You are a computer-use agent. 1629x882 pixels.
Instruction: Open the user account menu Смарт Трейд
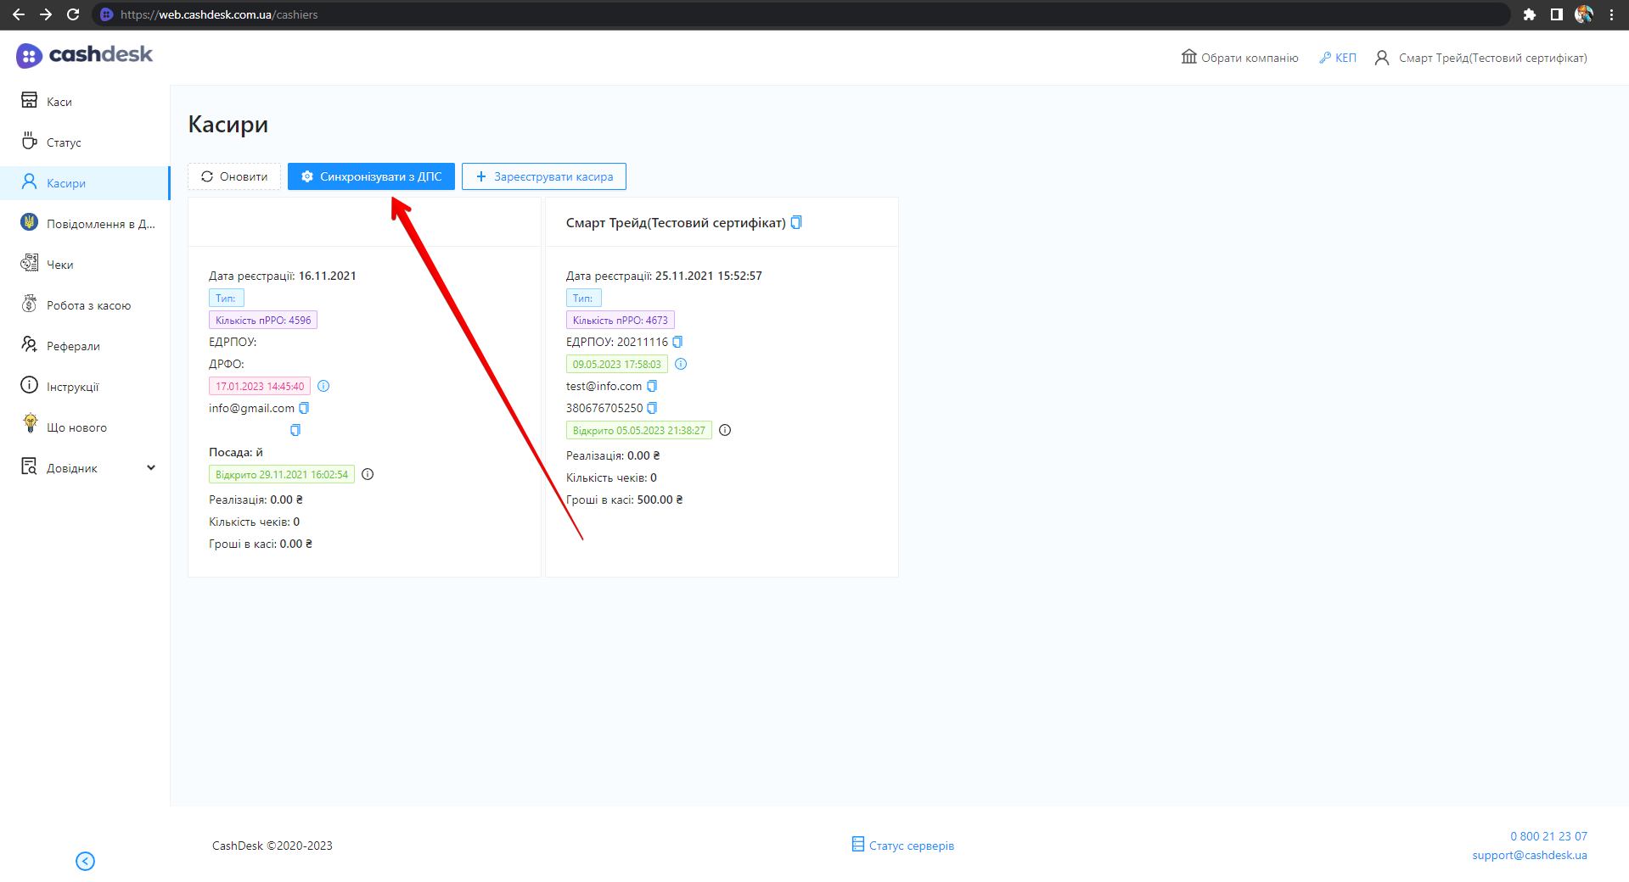click(1480, 58)
